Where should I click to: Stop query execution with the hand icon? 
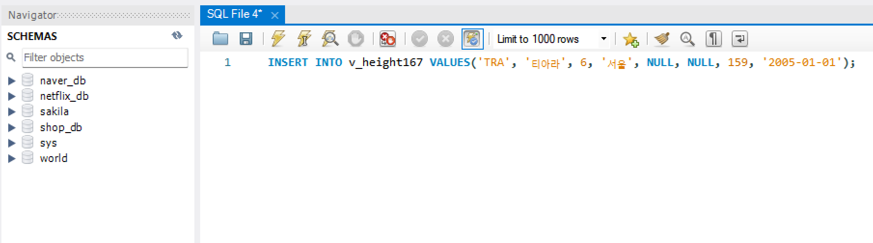[x=356, y=39]
